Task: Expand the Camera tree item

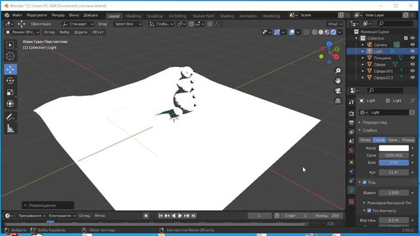Action: pyautogui.click(x=363, y=45)
